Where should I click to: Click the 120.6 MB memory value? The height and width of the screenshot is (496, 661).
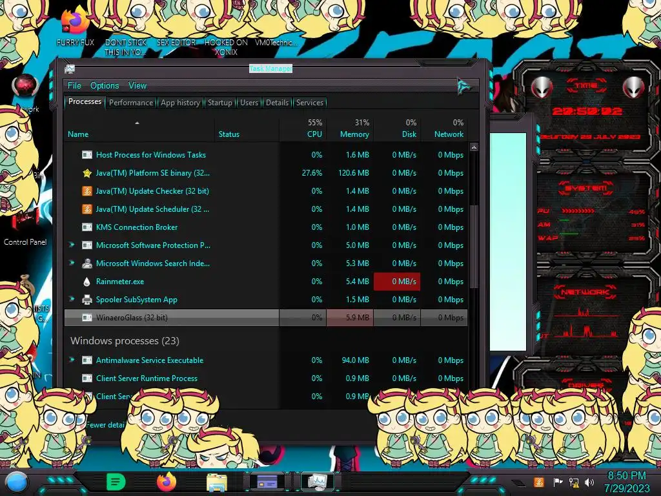pos(354,173)
